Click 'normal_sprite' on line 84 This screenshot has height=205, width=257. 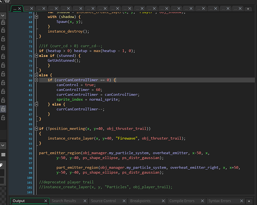click(x=104, y=99)
